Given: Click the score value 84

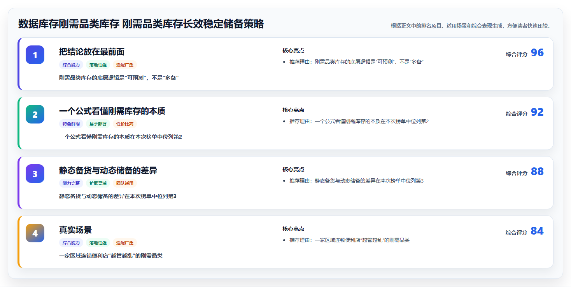Looking at the screenshot, I should [x=537, y=231].
